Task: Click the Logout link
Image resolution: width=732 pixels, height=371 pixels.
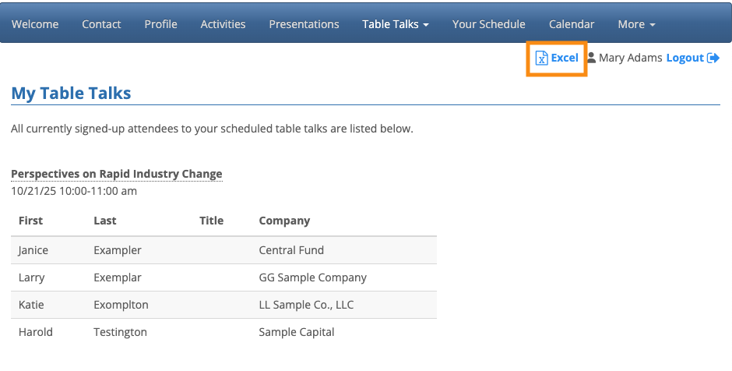Action: (685, 58)
